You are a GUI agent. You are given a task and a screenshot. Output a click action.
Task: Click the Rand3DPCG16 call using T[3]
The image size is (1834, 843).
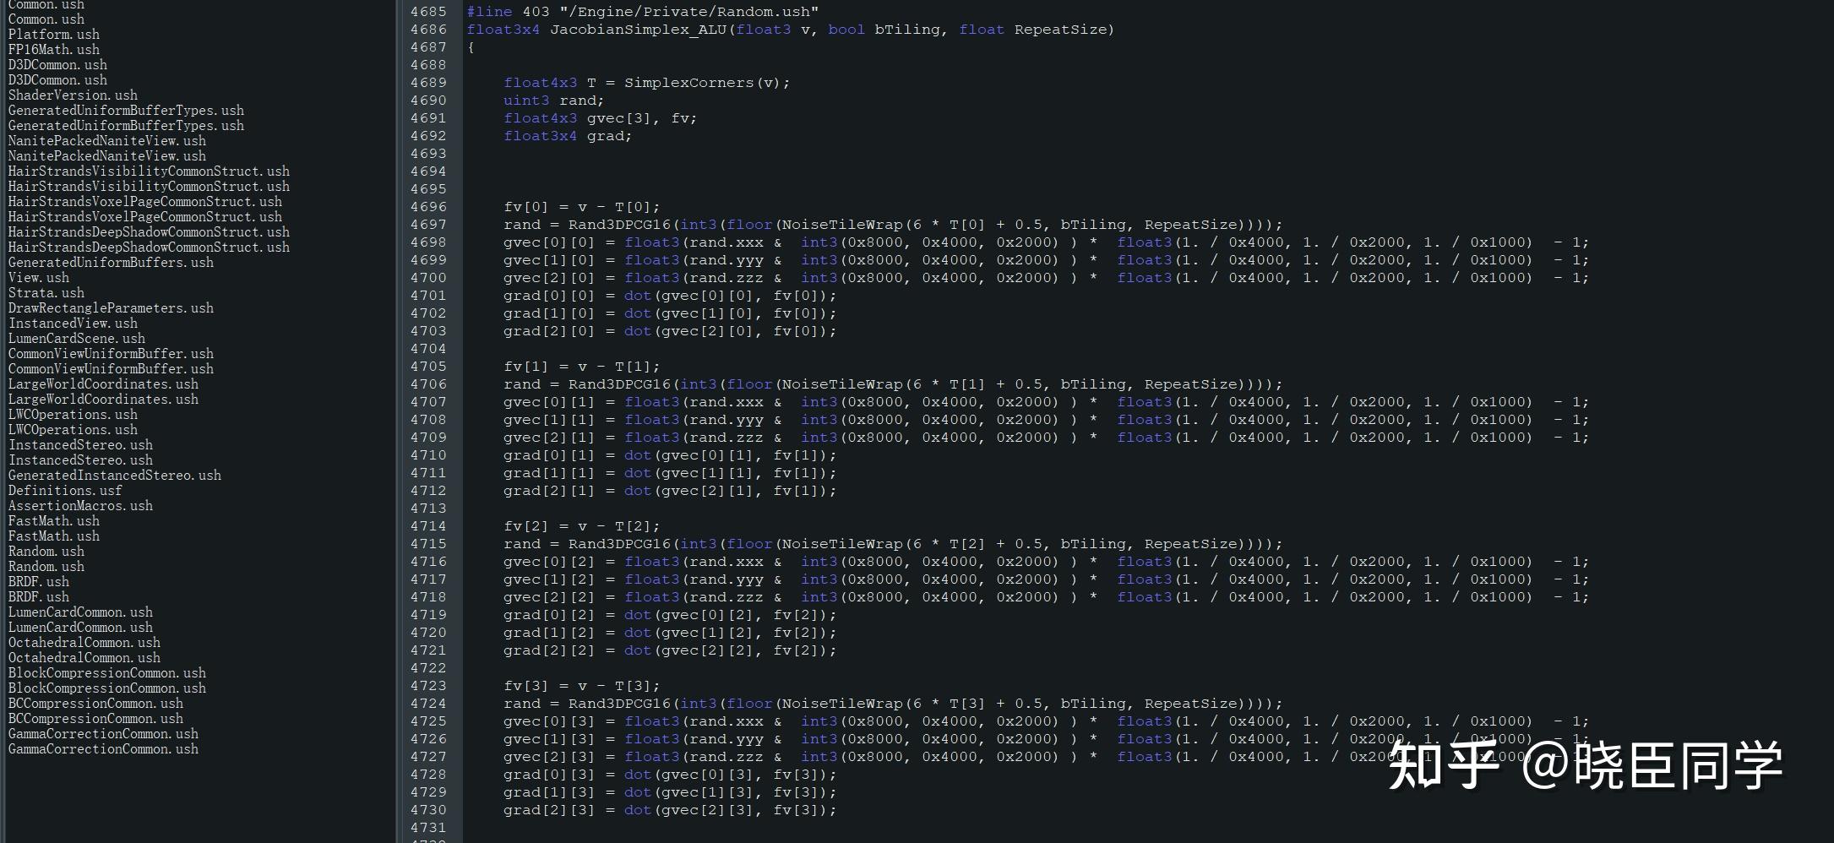coord(894,704)
